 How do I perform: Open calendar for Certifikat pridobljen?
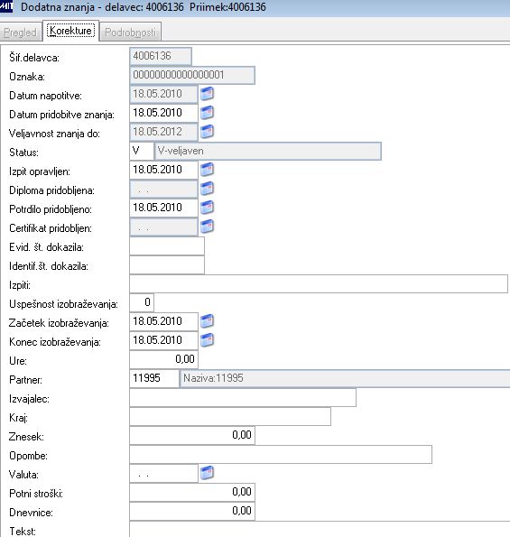tap(207, 226)
